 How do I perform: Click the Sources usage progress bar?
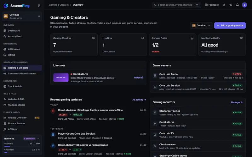coord(22,146)
